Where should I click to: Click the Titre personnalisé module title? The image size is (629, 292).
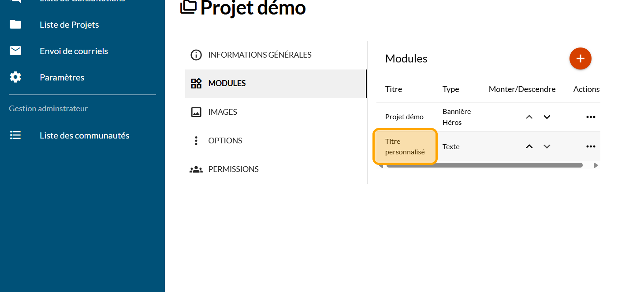point(405,146)
